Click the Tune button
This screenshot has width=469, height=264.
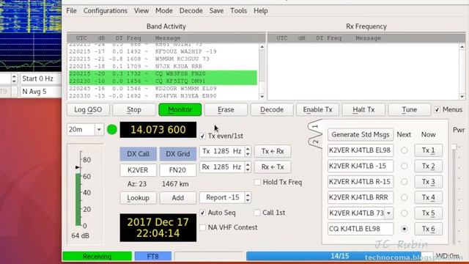pos(410,109)
